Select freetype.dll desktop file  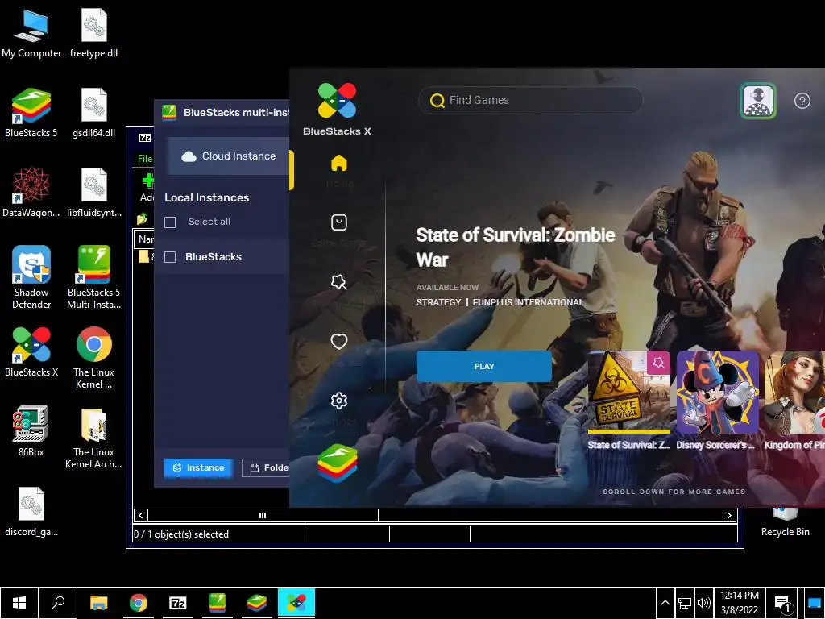point(93,34)
